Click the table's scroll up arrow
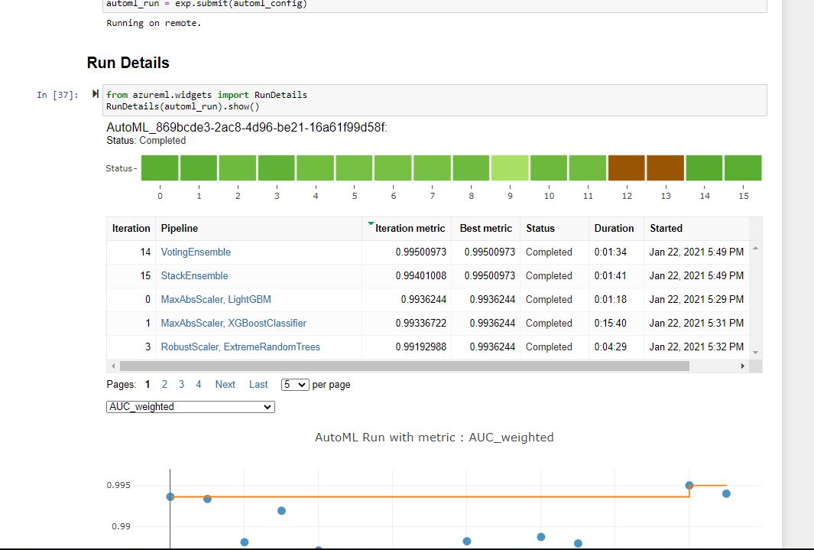The width and height of the screenshot is (814, 550). point(755,249)
